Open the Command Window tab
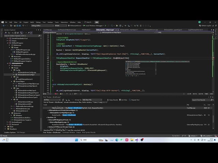This screenshot has width=218, height=163. (68, 132)
